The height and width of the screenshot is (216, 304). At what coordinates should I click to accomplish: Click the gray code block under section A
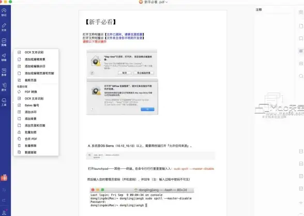150,156
